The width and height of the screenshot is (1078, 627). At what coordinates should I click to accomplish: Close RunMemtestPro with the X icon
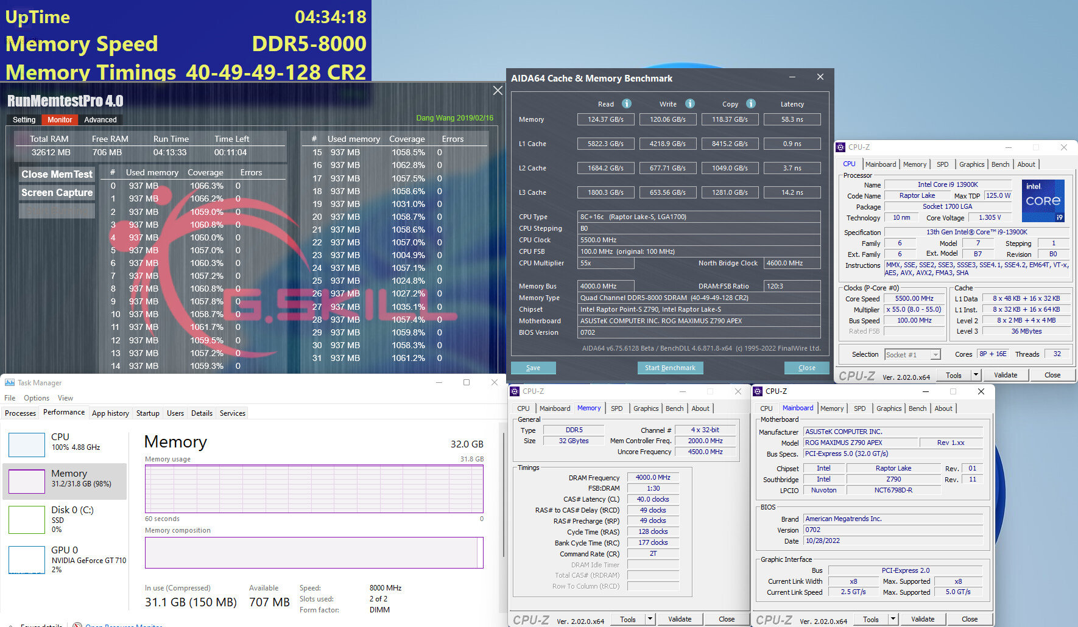point(498,91)
